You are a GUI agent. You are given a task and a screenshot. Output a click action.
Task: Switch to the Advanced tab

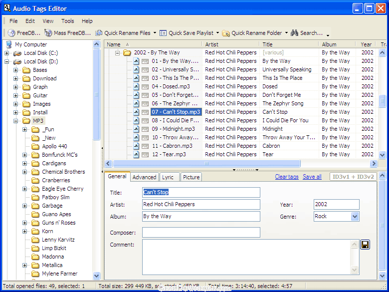144,177
